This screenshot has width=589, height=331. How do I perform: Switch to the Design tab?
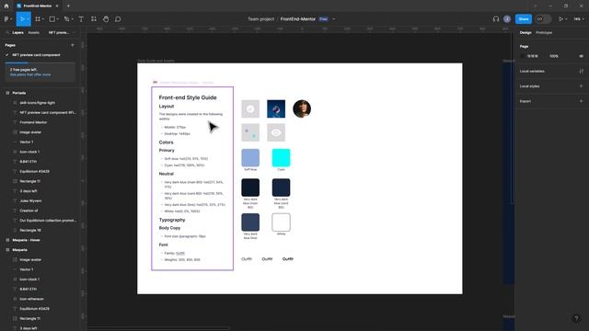525,33
